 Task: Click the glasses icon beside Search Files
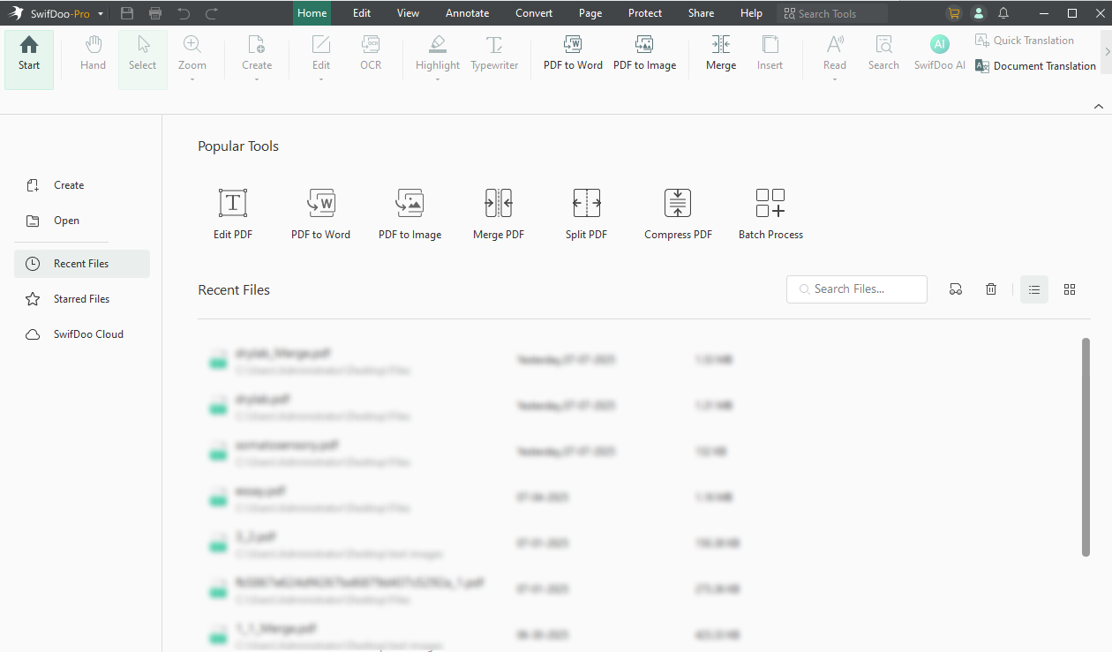[x=956, y=289]
